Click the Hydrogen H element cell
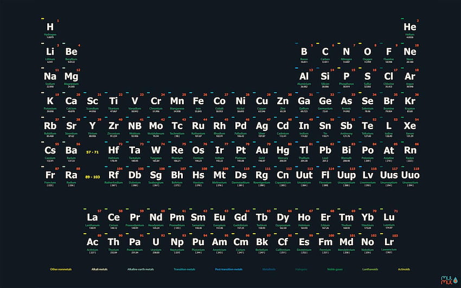 [x=50, y=29]
